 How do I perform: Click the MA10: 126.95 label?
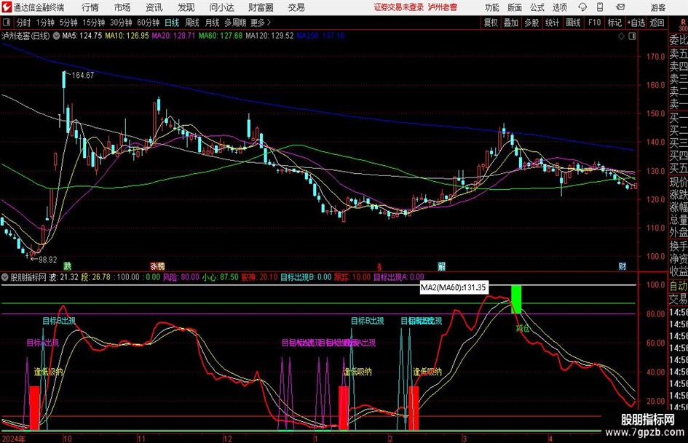coord(127,36)
